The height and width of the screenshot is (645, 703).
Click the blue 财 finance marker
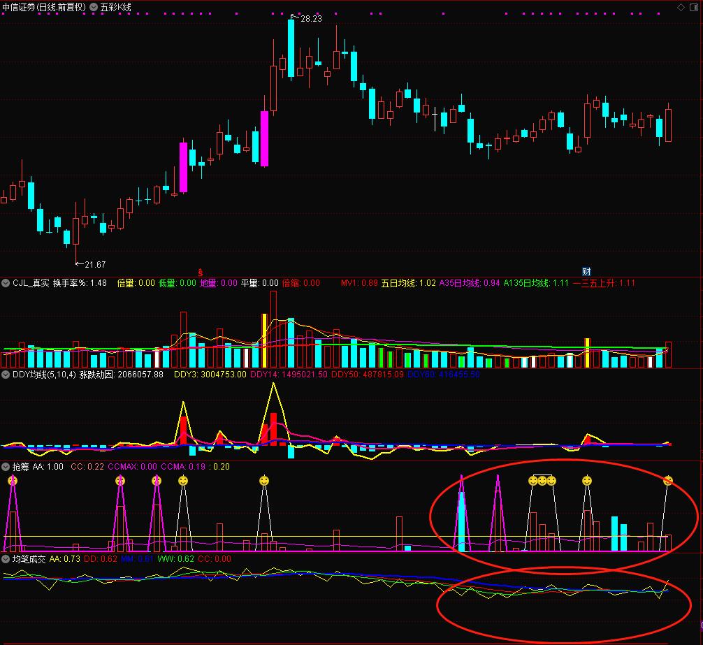587,272
